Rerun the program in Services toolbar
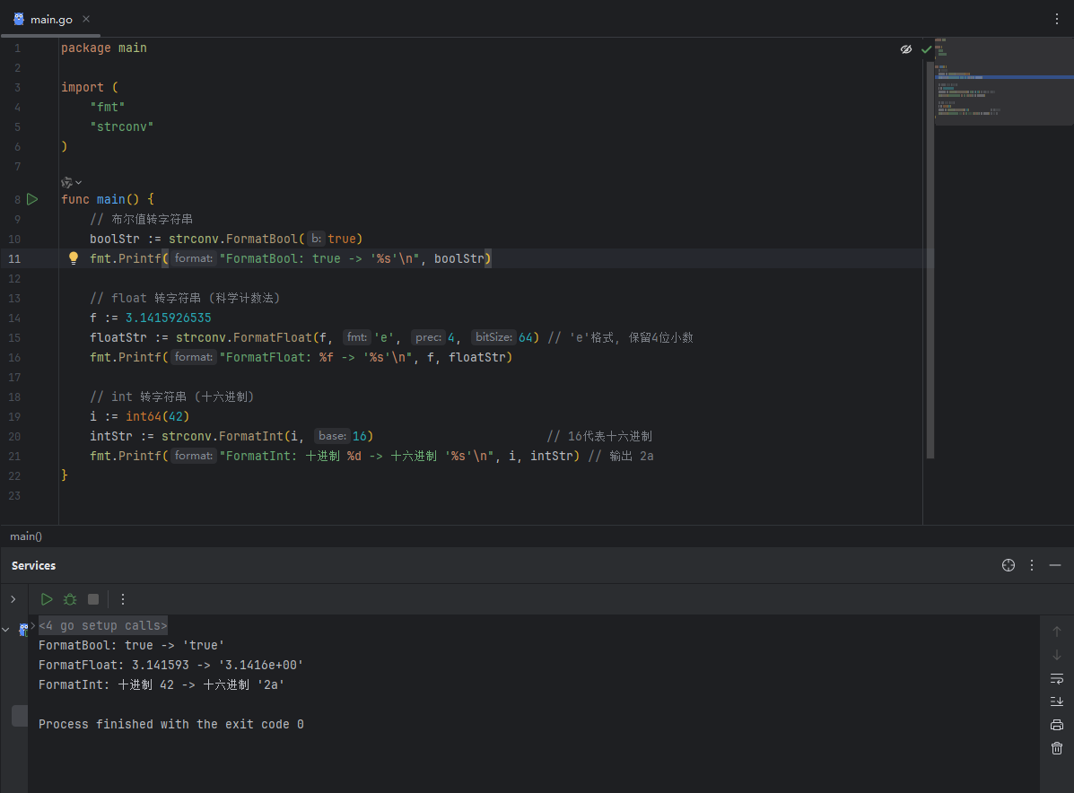Viewport: 1074px width, 793px height. (x=47, y=599)
